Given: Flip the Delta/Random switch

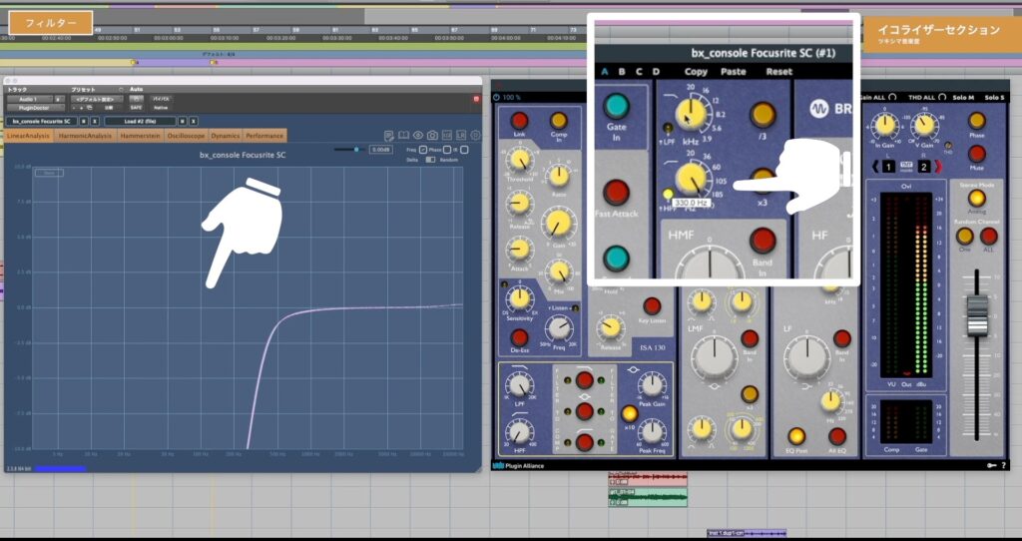Looking at the screenshot, I should tap(430, 160).
